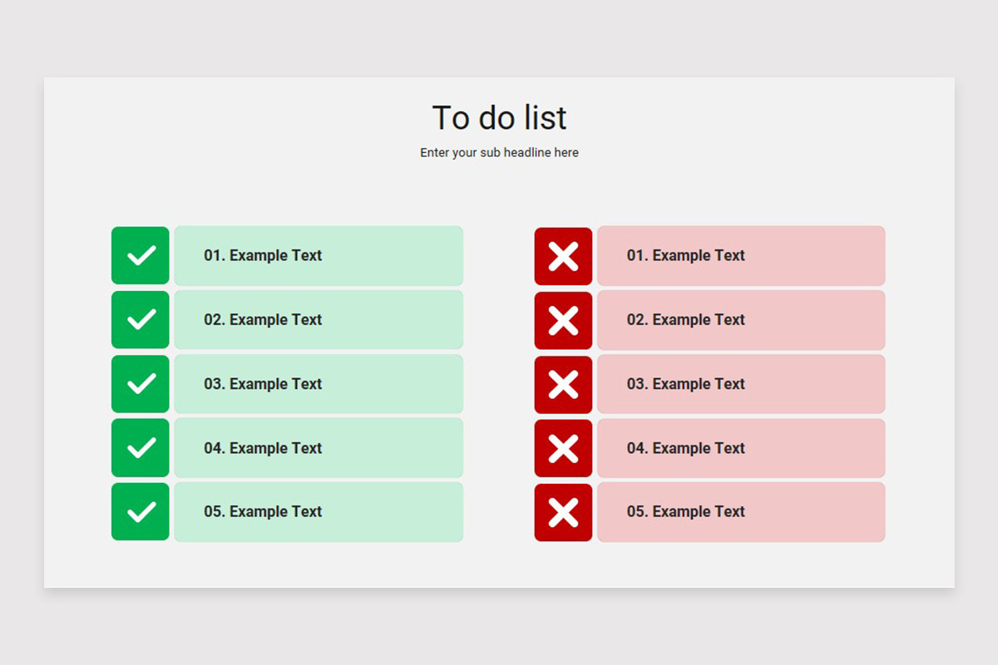Screen dimensions: 998x665
Task: Select the check icon beside item 04
Action: [140, 448]
